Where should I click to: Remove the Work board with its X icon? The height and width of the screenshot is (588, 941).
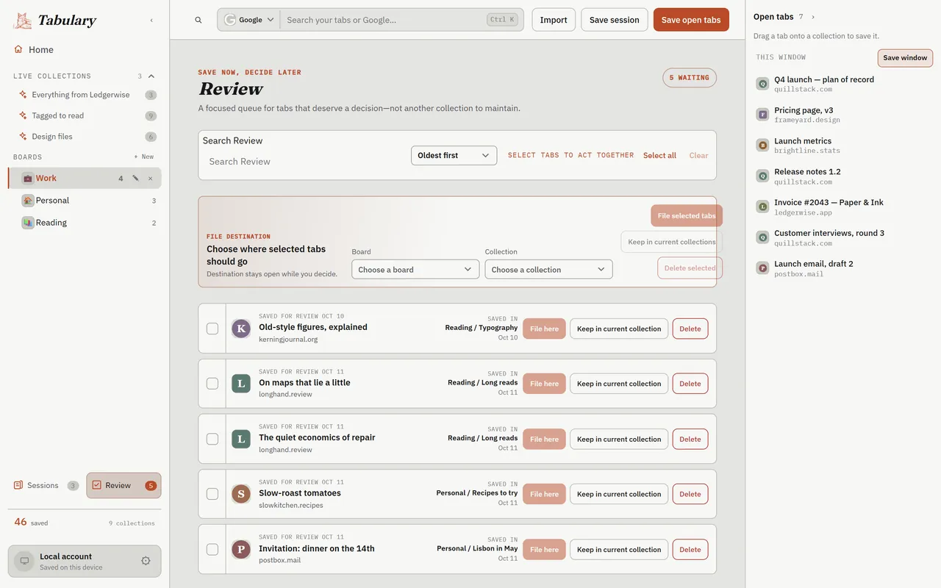(151, 178)
